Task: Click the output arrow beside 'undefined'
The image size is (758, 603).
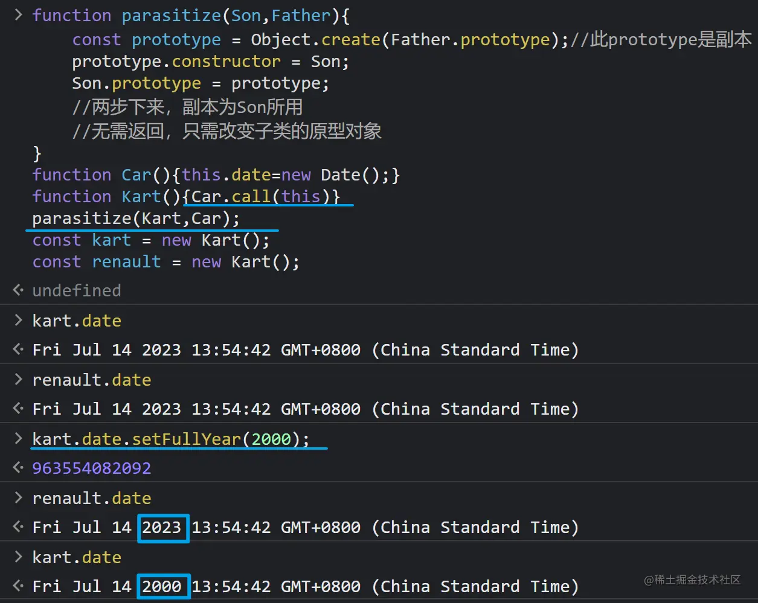Action: pos(18,290)
